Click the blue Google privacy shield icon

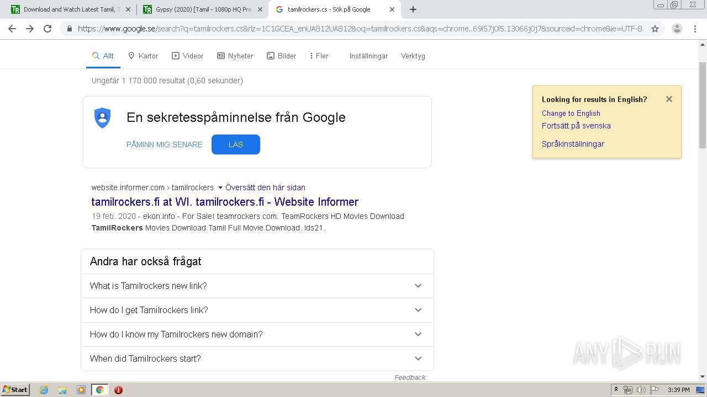click(x=103, y=118)
